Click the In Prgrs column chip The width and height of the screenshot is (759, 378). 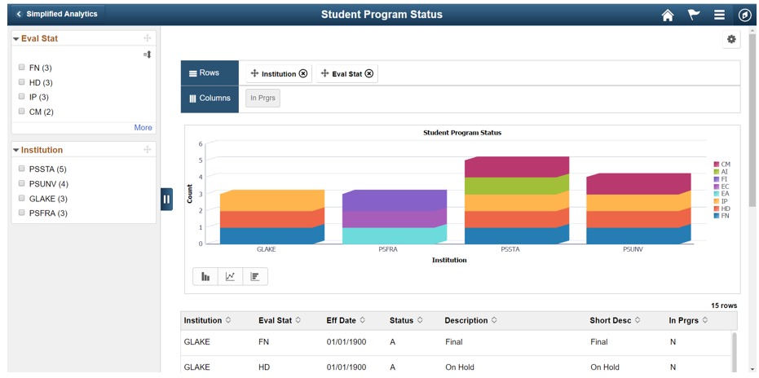(263, 99)
